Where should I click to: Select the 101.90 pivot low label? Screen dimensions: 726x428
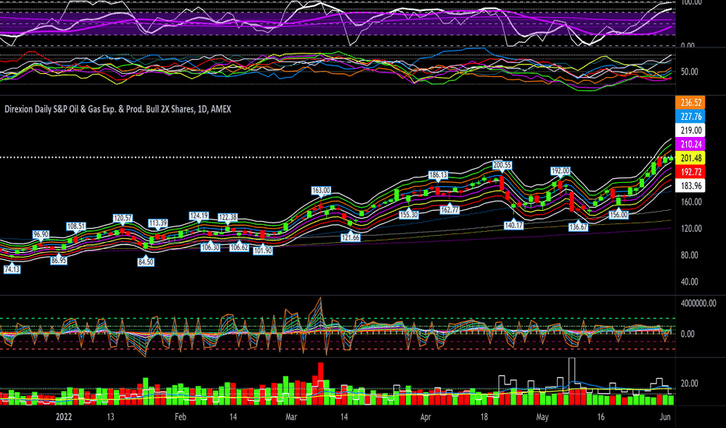[x=263, y=251]
